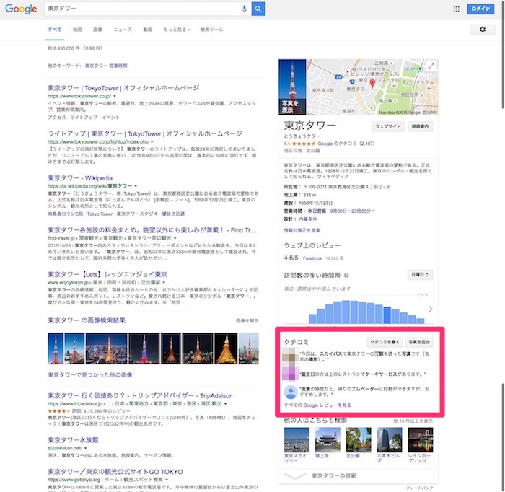This screenshot has height=492, width=505.
Task: Click the highlighted dark-blue bar in the chart
Action: [x=387, y=315]
